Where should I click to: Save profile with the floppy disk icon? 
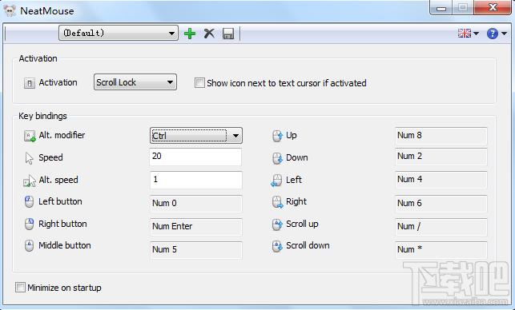click(228, 34)
